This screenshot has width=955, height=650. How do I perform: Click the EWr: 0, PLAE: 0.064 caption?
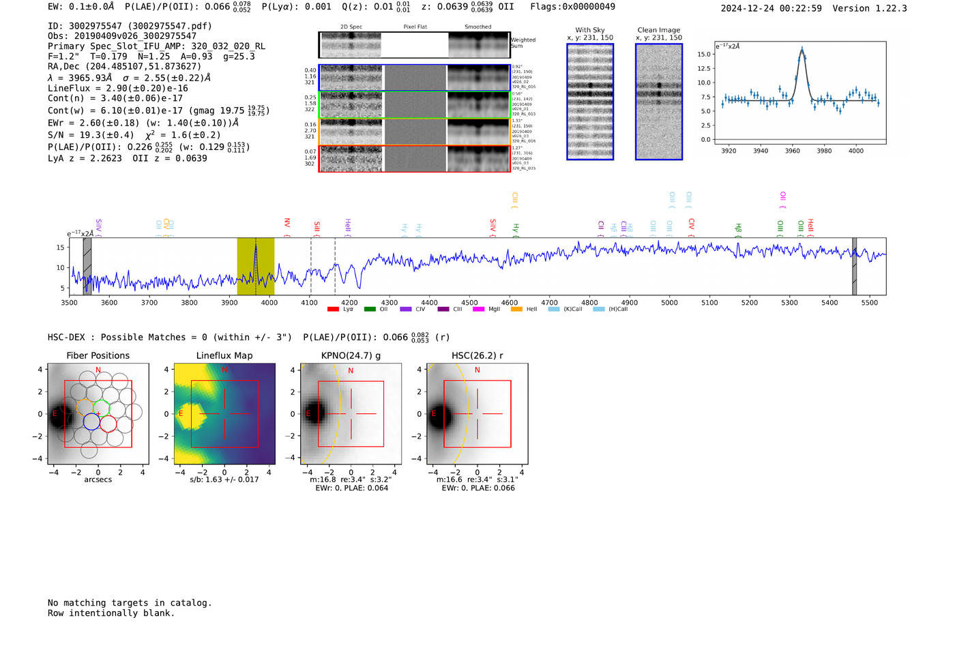[x=352, y=488]
